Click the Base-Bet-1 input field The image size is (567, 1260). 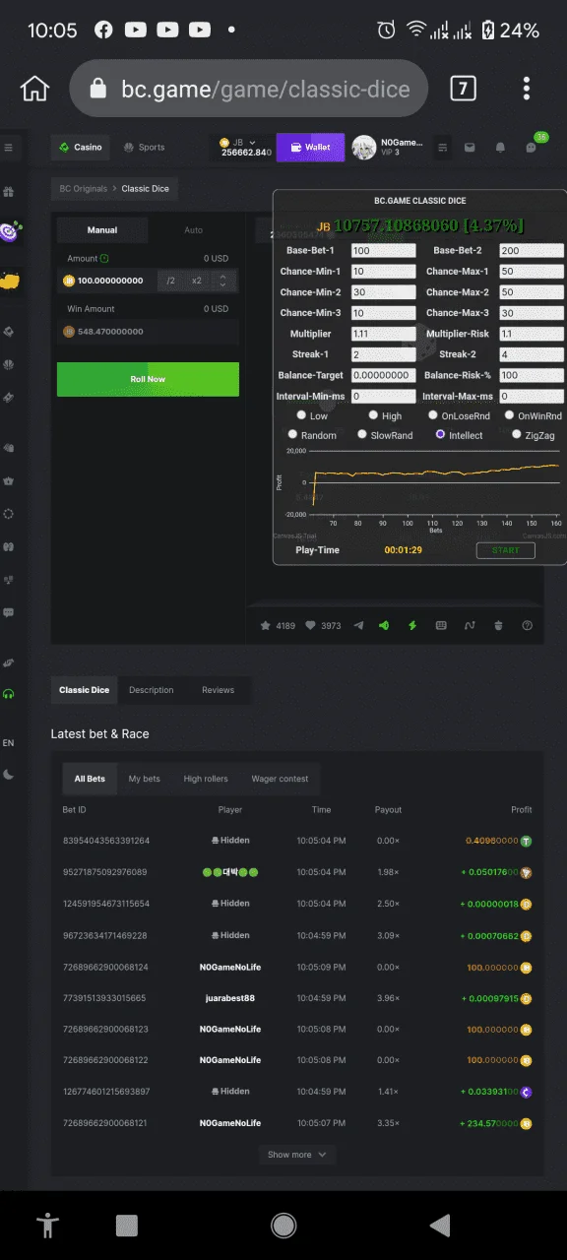coord(384,251)
